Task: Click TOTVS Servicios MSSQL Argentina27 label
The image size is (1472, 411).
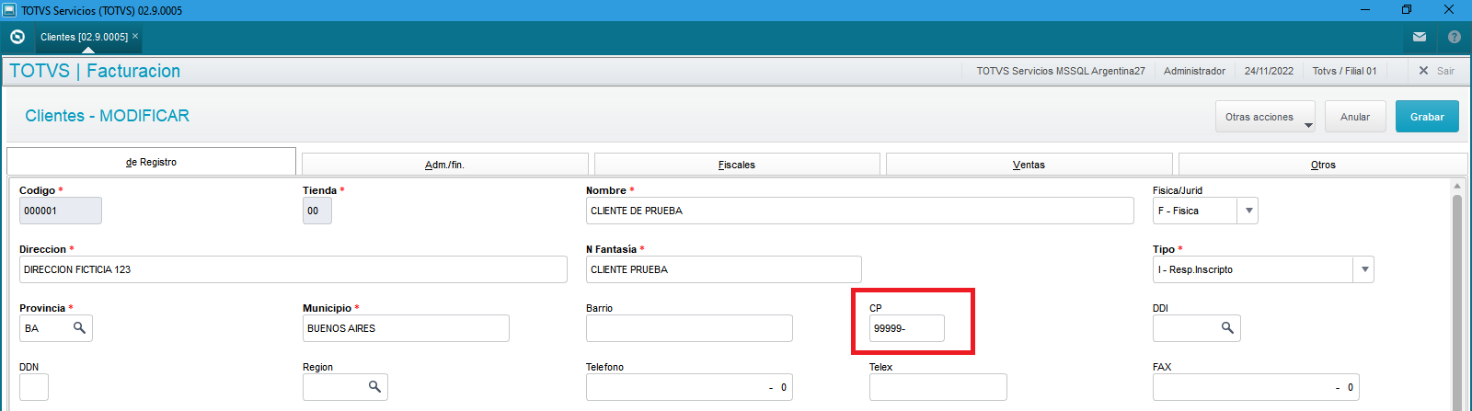Action: 1061,71
